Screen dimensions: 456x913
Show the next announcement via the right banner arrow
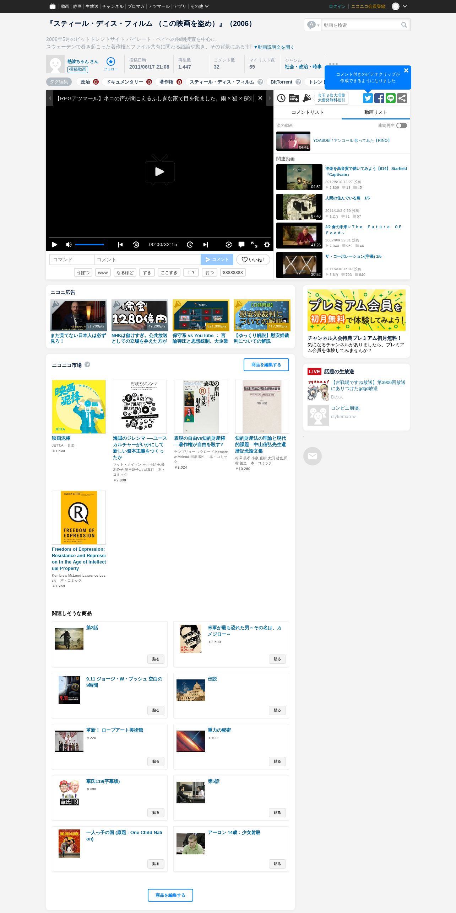tap(270, 98)
